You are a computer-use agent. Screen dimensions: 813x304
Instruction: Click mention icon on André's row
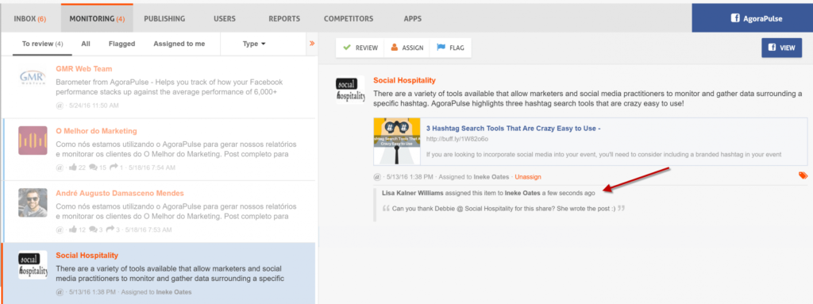click(59, 230)
